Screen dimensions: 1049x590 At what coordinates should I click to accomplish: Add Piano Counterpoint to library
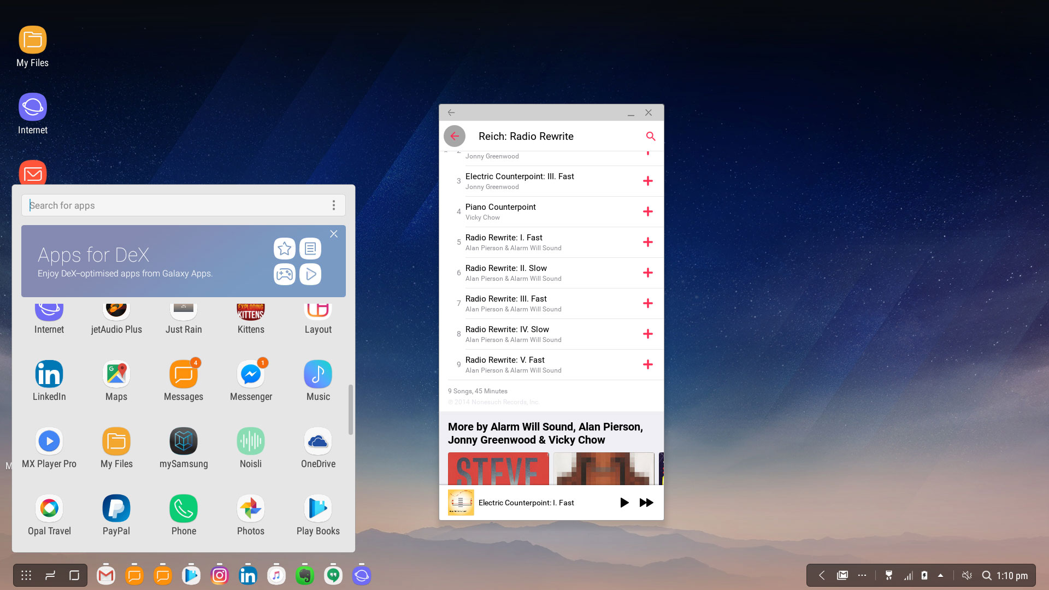tap(647, 211)
